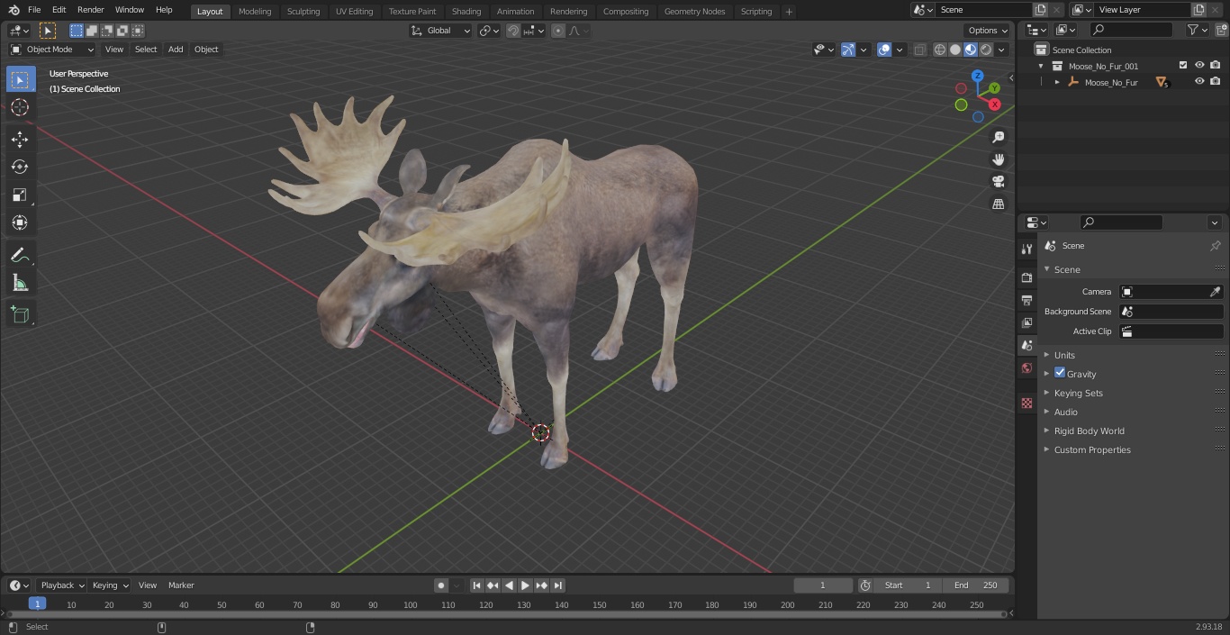Activate the Select Box tool
The image size is (1230, 635).
tap(20, 79)
